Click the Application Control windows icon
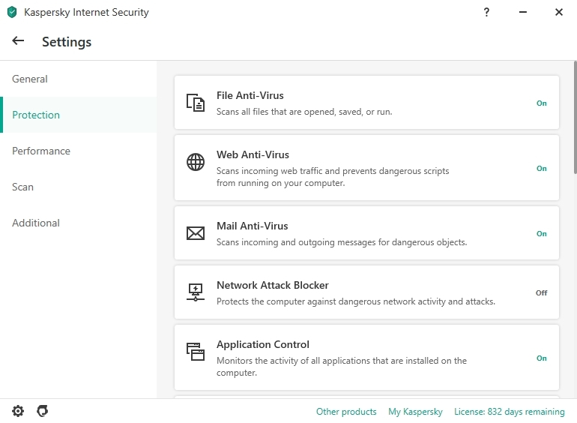577x423 pixels. [x=196, y=351]
